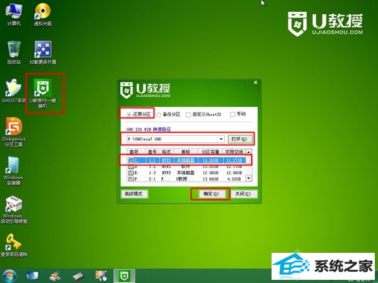Click the 可用空间 column header
The image size is (378, 283).
pyautogui.click(x=234, y=152)
